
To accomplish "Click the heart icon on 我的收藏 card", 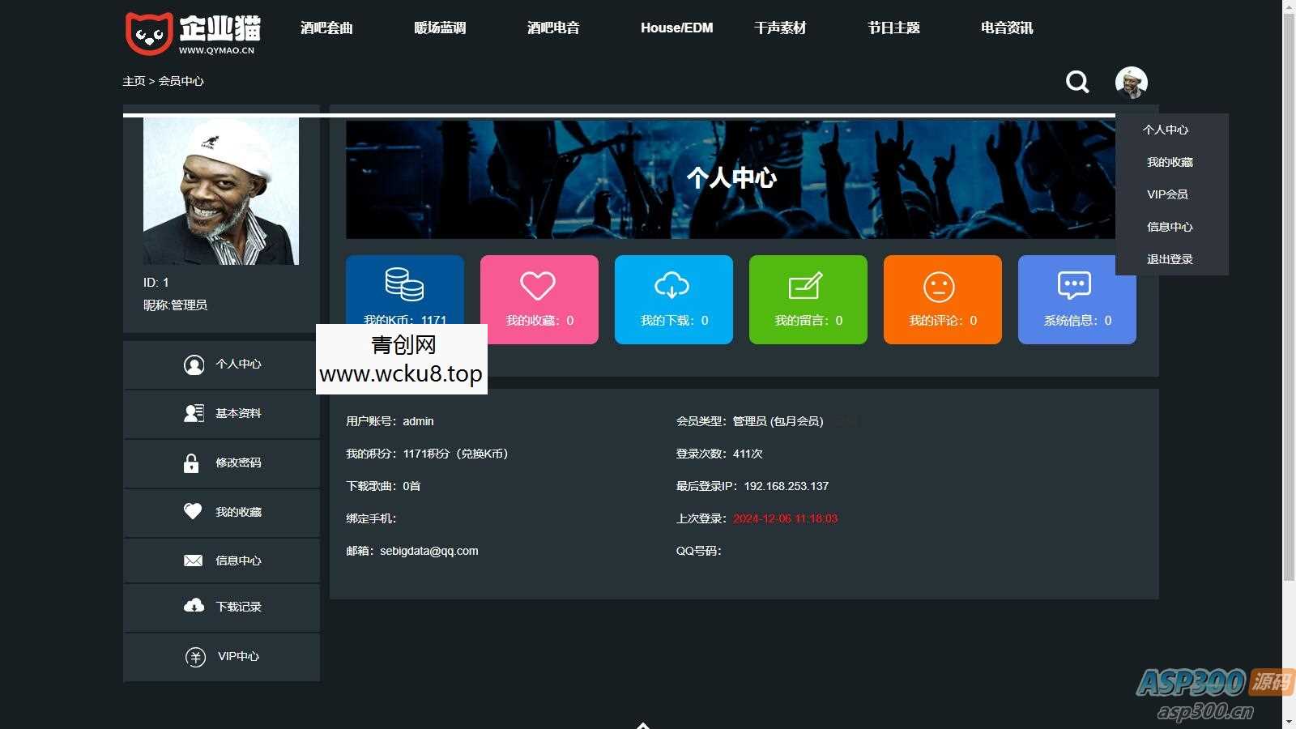I will (539, 285).
